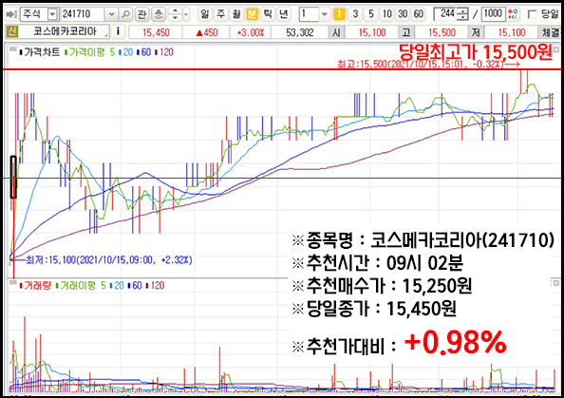
Task: Expand the minute interval dropdown showing 1
Action: tap(324, 14)
